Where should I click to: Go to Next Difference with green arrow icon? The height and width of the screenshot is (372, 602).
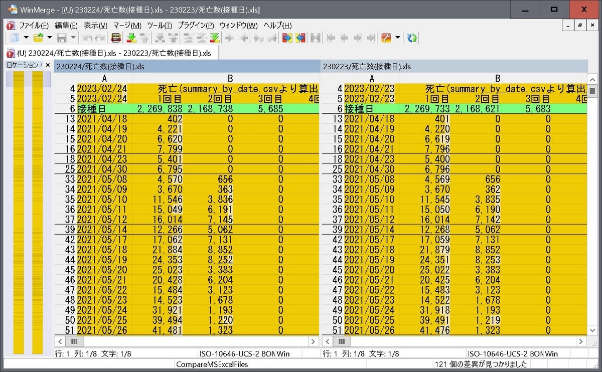pos(131,38)
